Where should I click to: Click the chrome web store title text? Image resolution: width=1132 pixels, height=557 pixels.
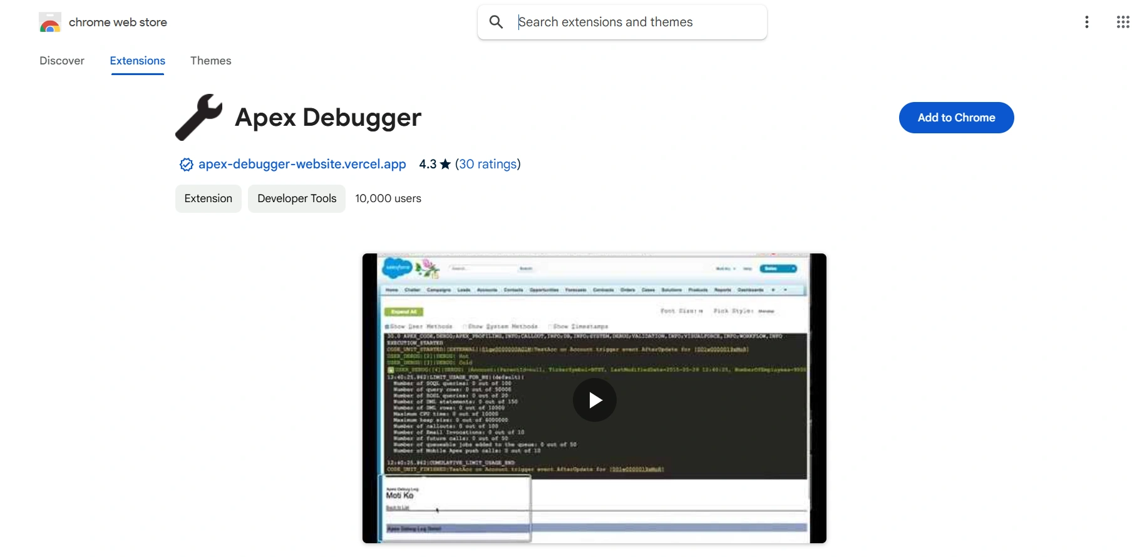118,23
